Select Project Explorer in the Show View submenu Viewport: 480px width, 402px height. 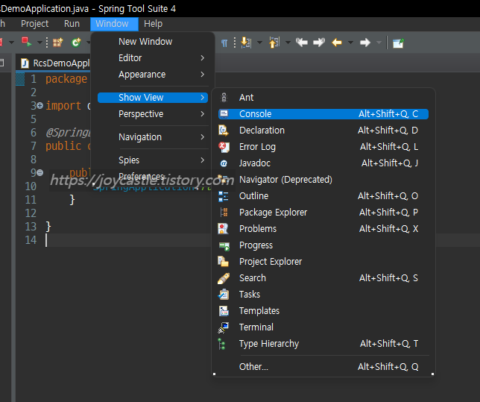[323, 262]
